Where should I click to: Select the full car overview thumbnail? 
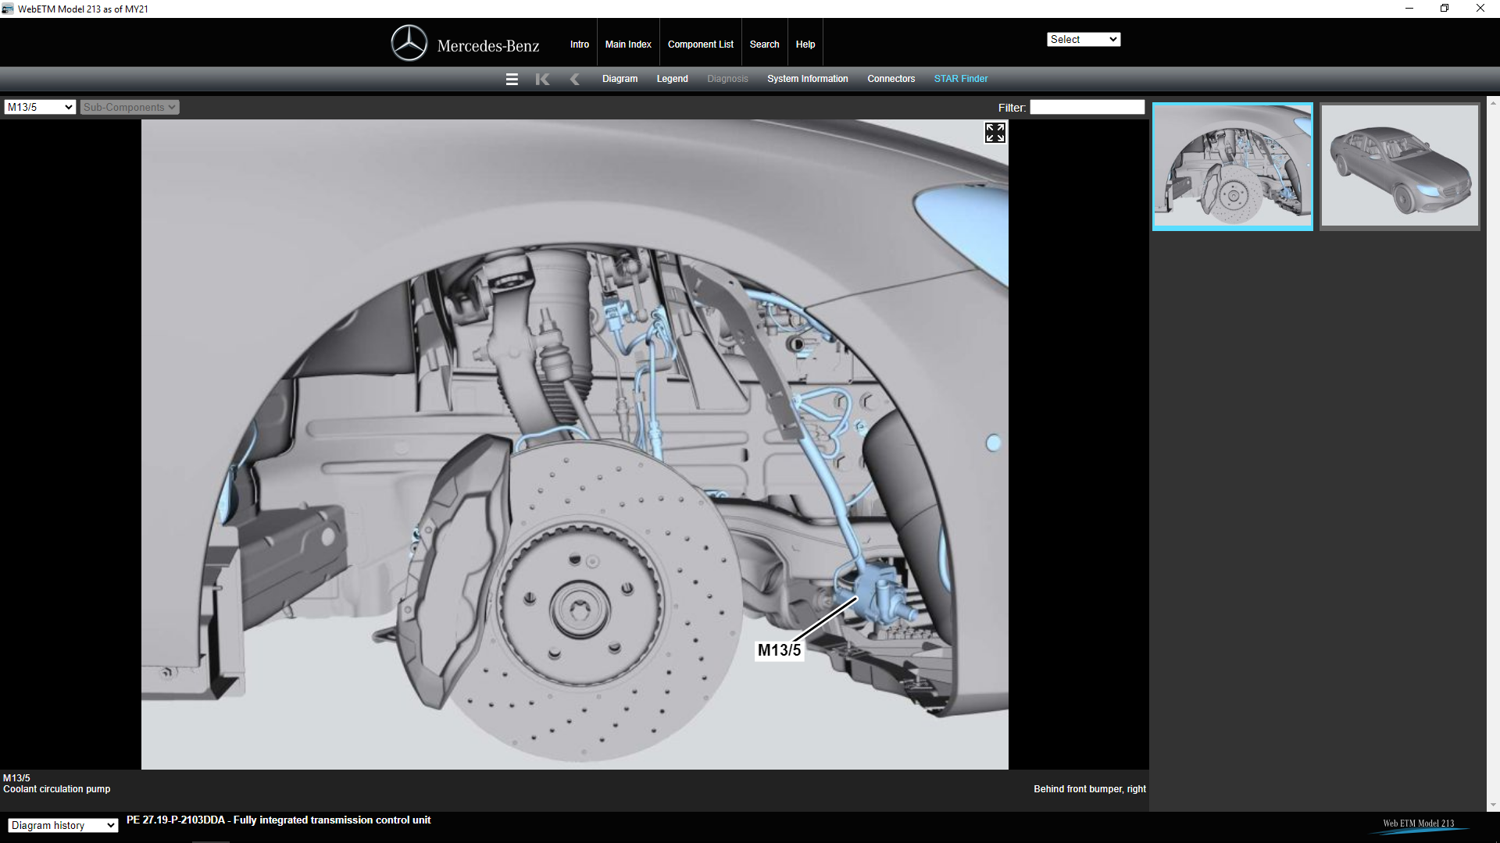1399,165
